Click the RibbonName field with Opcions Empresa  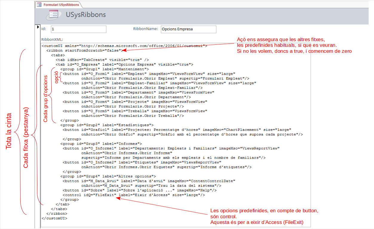coord(188,29)
